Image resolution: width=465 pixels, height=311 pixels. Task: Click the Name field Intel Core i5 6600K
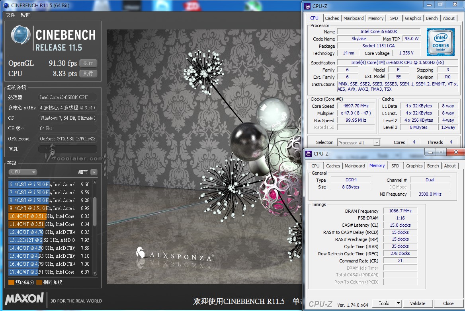[379, 31]
